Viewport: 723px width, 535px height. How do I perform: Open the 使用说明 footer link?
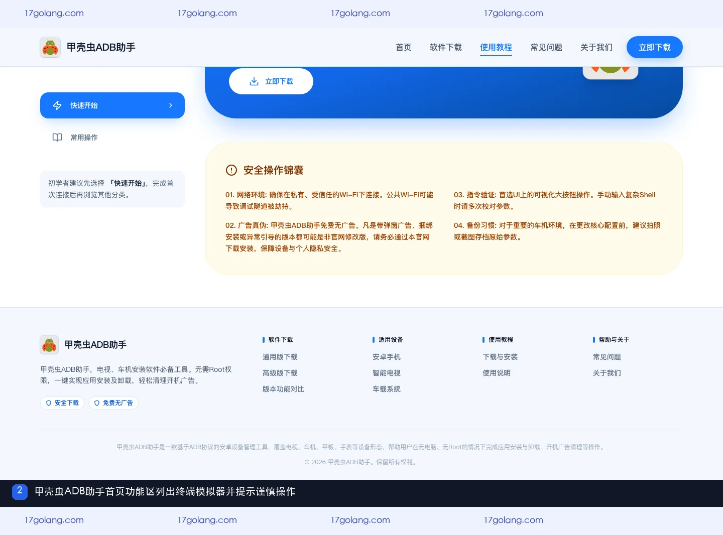[x=497, y=373]
